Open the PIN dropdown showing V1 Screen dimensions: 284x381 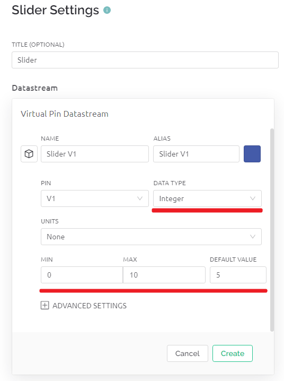tap(95, 198)
